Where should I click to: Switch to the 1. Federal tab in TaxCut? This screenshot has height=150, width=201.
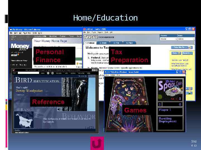[90, 43]
